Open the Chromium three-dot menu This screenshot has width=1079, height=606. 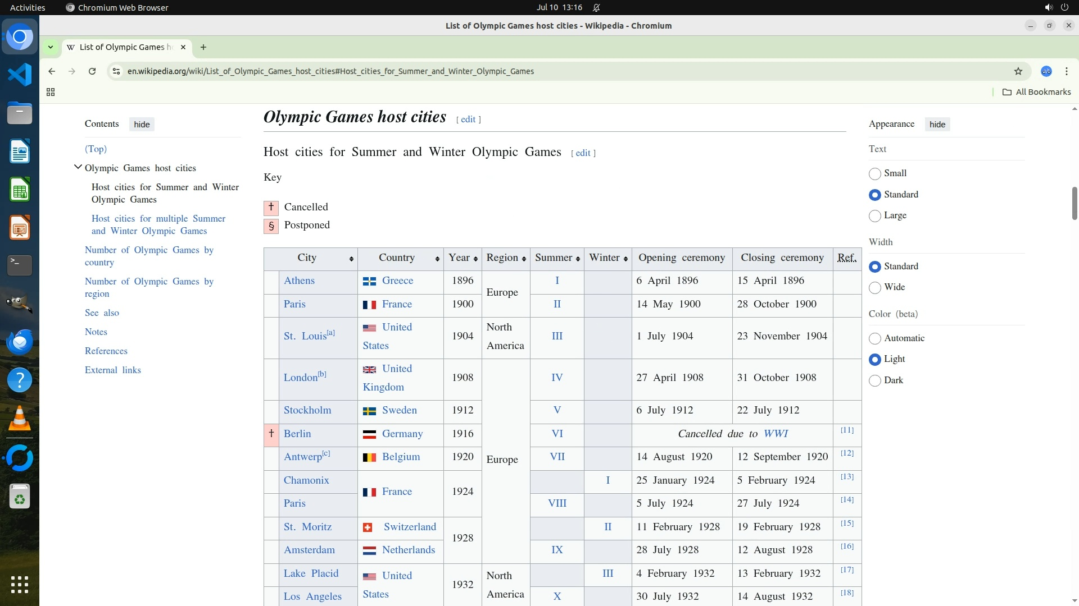tap(1066, 71)
